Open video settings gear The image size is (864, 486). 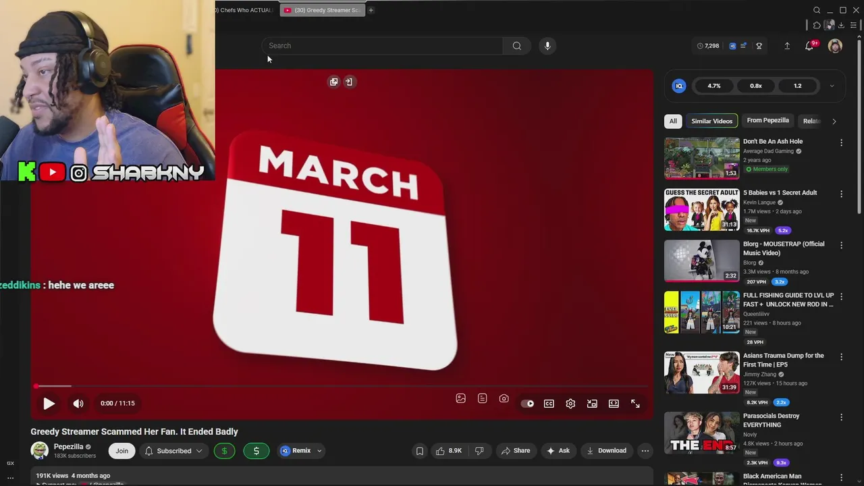(570, 404)
